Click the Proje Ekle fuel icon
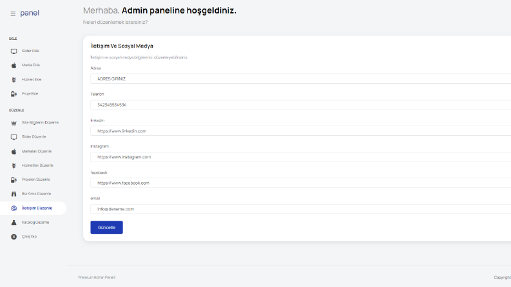This screenshot has height=287, width=511. point(14,94)
